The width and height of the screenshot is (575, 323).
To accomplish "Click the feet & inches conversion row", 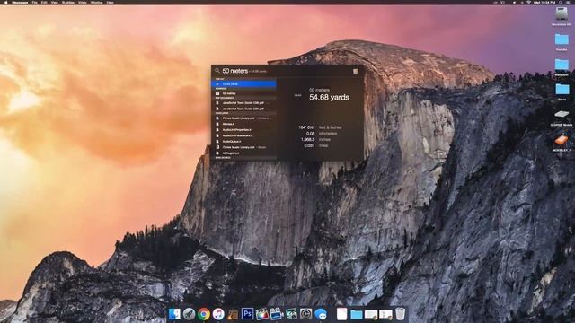I will [x=320, y=127].
